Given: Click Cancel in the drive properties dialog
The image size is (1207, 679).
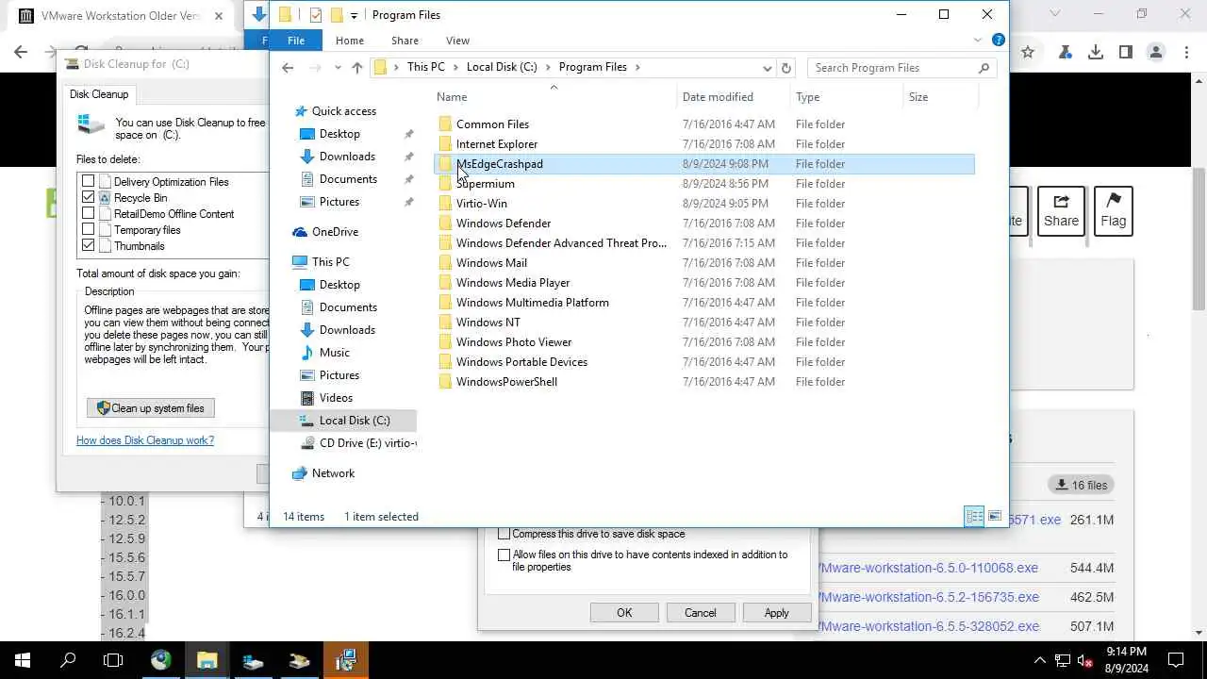Looking at the screenshot, I should (701, 613).
